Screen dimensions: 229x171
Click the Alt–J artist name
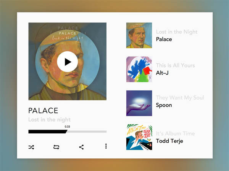click(162, 73)
